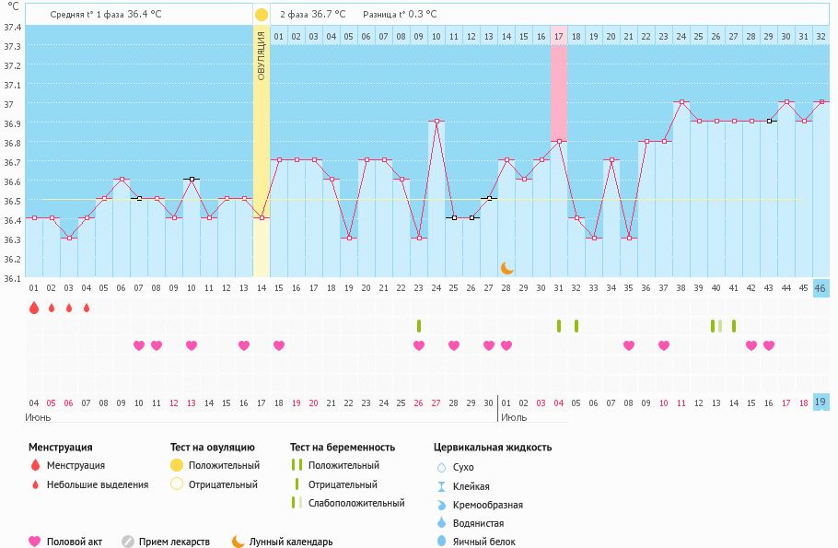Click the 36.9 temperature point on day 24
Image resolution: width=838 pixels, height=548 pixels.
click(436, 121)
